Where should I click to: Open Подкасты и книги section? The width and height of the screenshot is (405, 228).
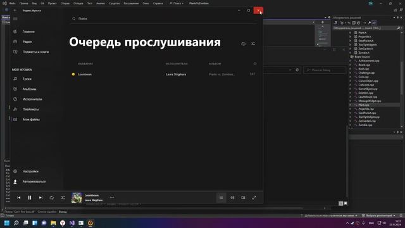(x=35, y=52)
